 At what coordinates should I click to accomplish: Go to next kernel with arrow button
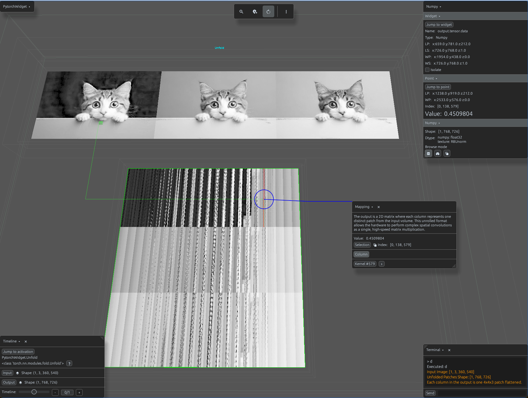coord(381,264)
